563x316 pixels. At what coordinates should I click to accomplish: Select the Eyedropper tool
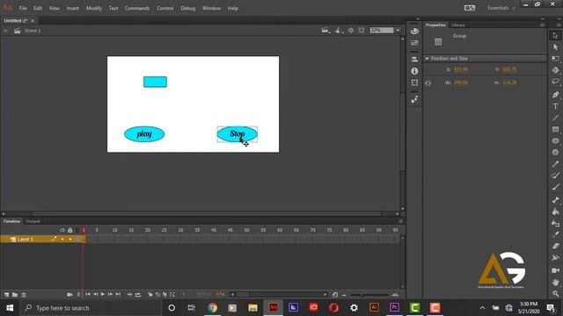(x=555, y=234)
